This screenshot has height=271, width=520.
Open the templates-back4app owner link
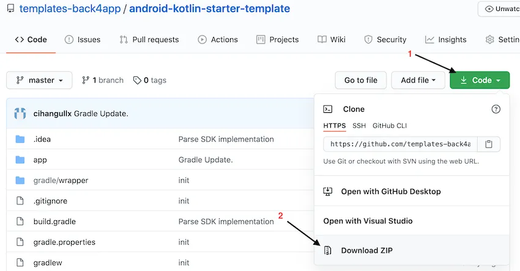coord(70,9)
